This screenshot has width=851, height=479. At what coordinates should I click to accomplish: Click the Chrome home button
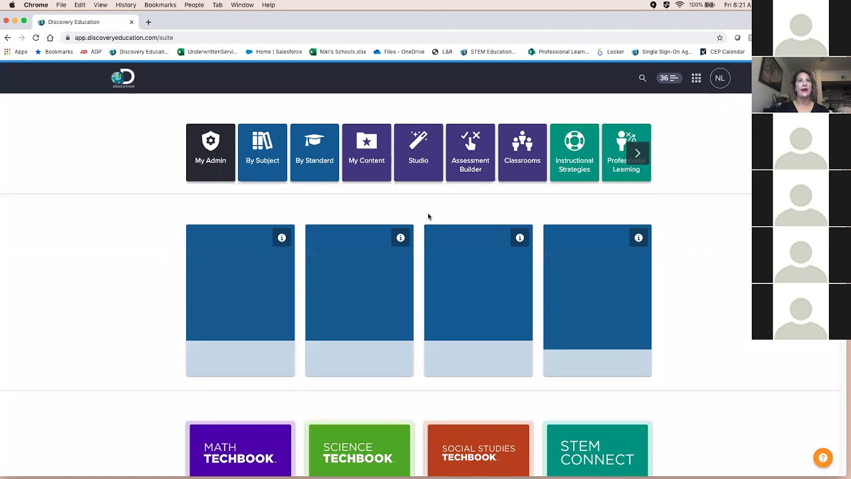tap(50, 38)
